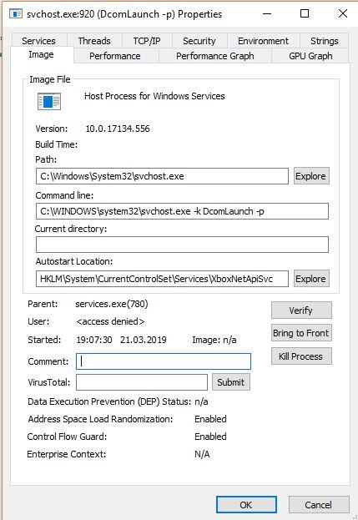The width and height of the screenshot is (358, 520).
Task: Minimize the Properties window
Action: click(267, 14)
